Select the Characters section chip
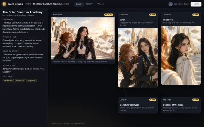204x127 pixels. pyautogui.click(x=8, y=81)
